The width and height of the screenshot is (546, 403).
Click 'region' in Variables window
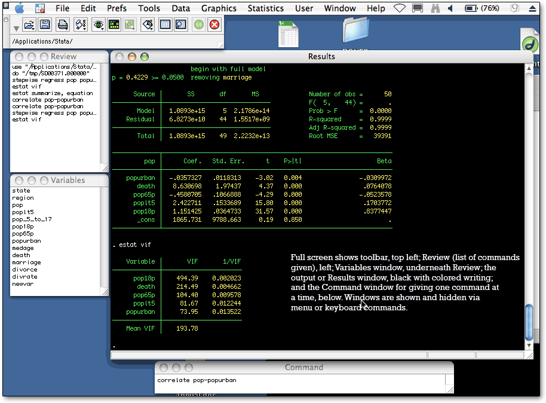tap(23, 198)
